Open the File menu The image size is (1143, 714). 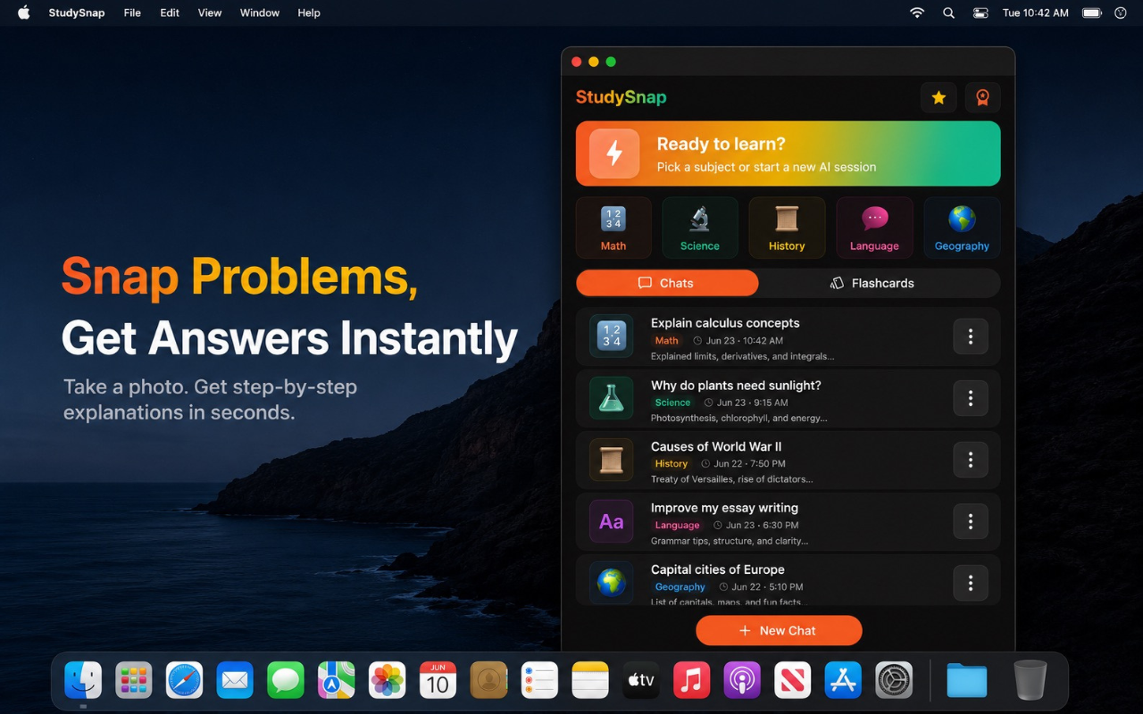(x=132, y=12)
